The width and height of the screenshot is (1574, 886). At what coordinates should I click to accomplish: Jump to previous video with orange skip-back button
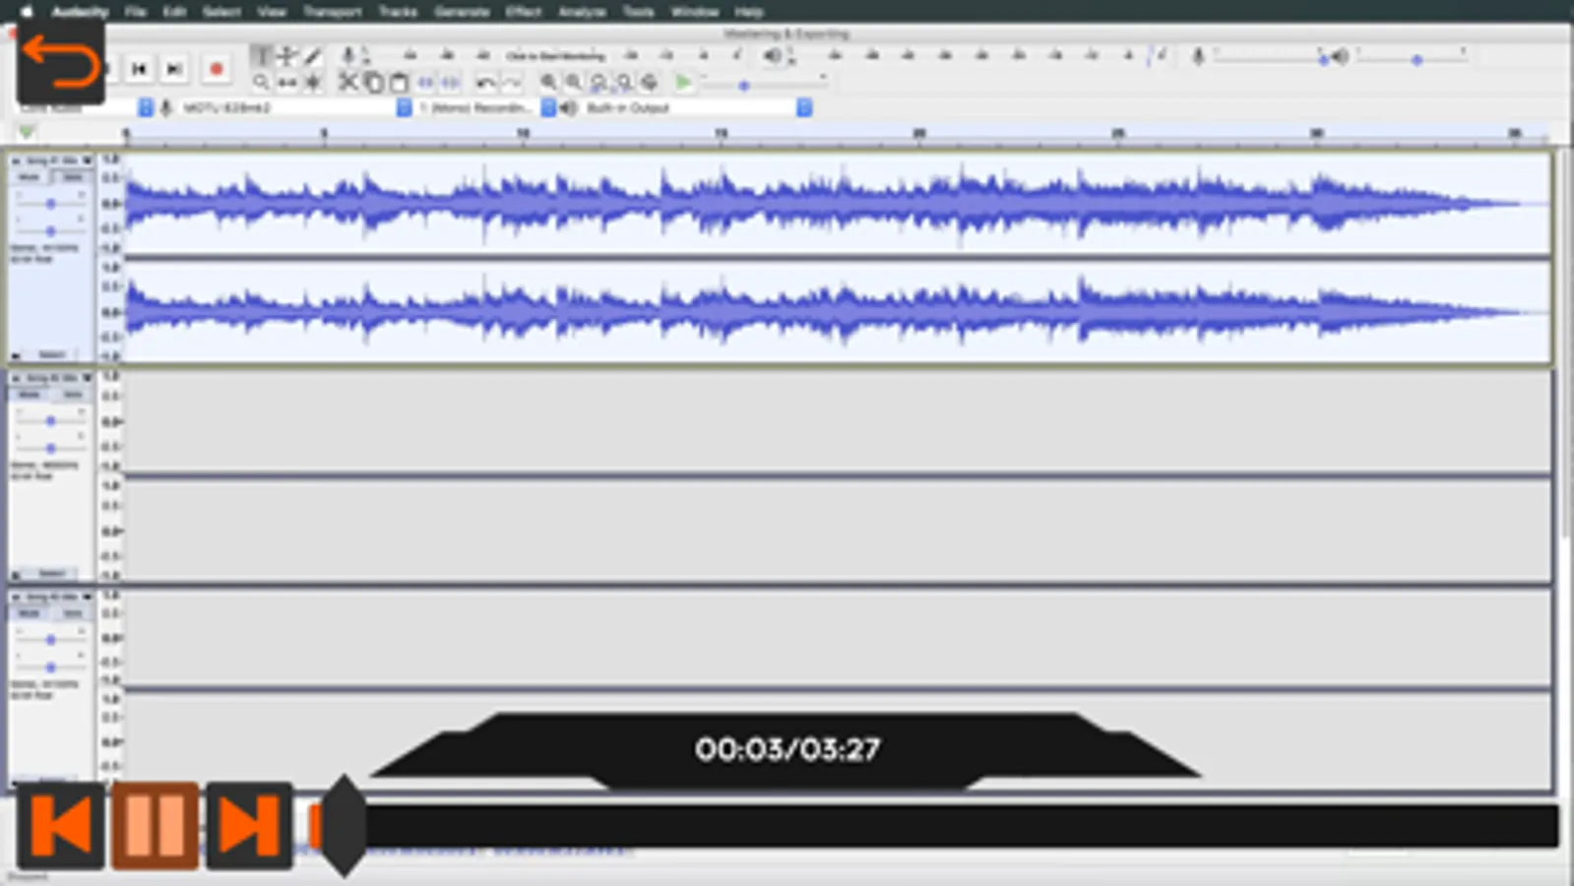point(61,825)
